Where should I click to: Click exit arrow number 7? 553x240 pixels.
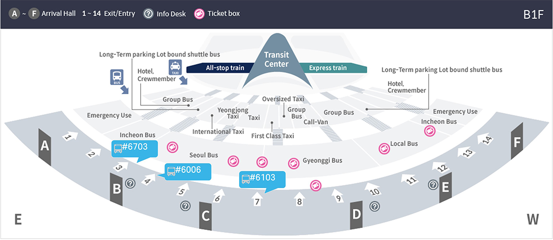[x=257, y=200]
